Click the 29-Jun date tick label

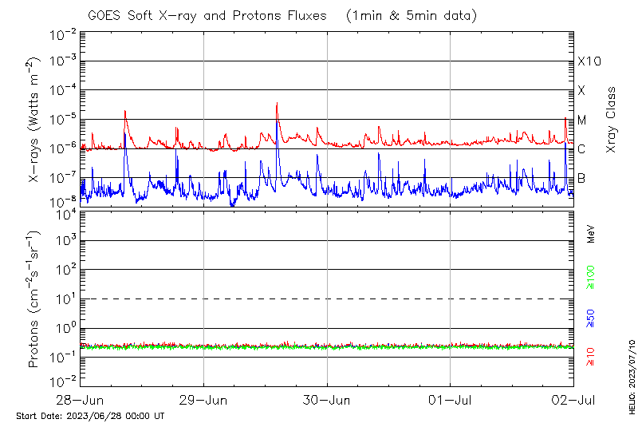[204, 398]
